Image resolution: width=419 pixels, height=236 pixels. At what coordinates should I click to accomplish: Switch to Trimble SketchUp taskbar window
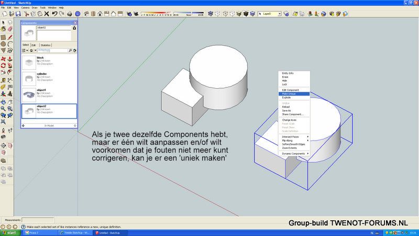(x=75, y=233)
